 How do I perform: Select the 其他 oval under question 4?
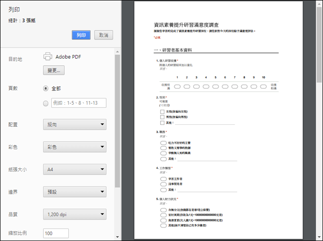point(163,190)
